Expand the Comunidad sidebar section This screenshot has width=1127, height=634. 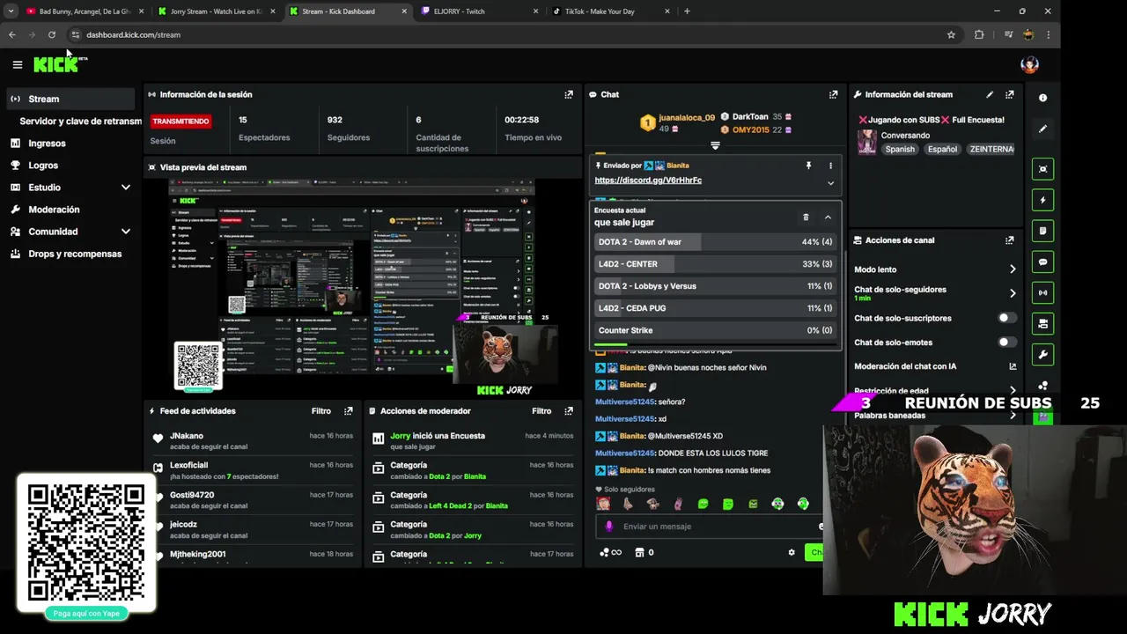126,232
